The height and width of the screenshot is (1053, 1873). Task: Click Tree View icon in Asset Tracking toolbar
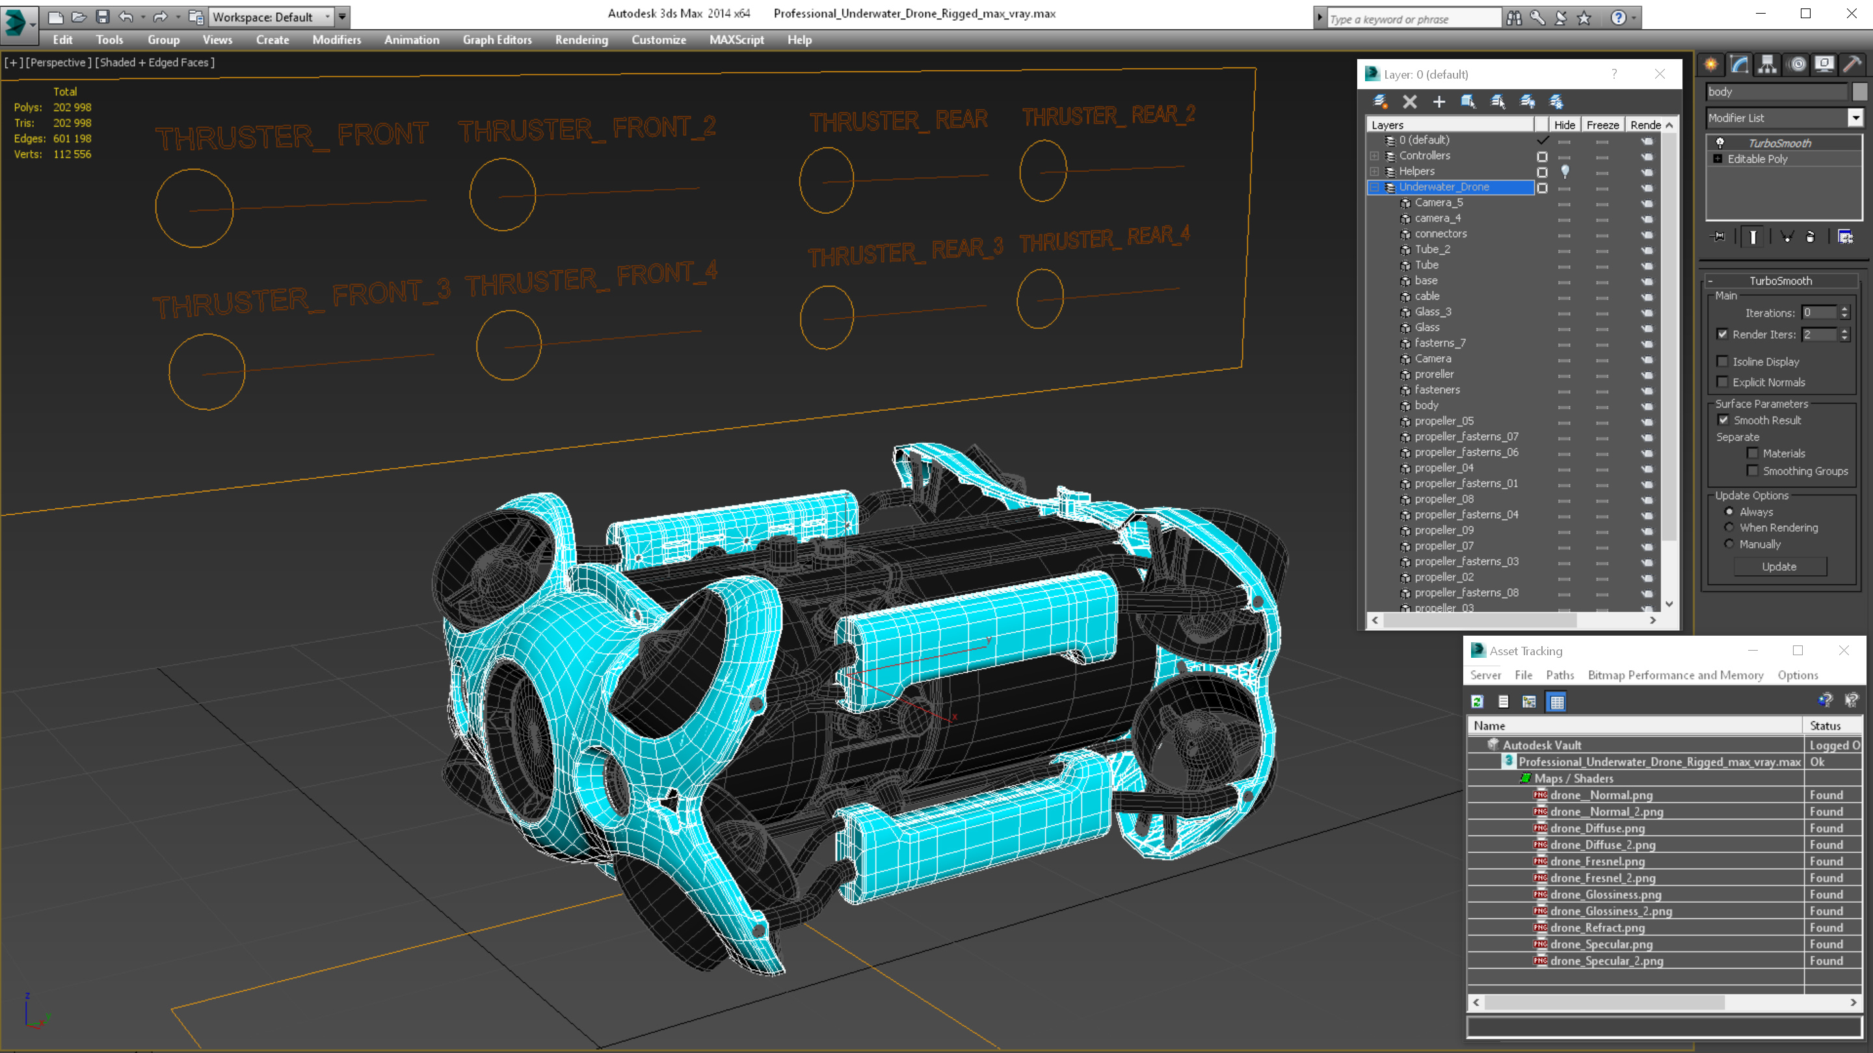tap(1530, 701)
